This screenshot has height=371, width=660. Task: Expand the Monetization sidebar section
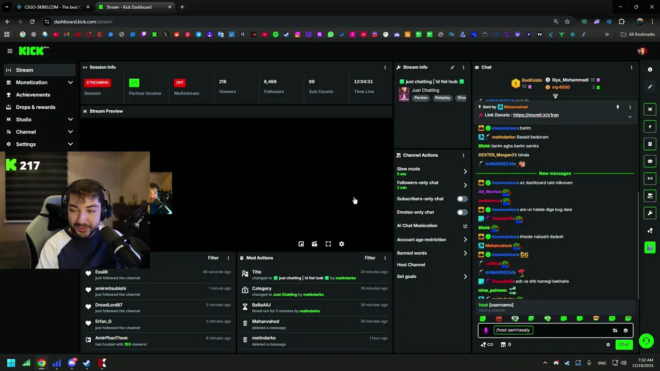tap(70, 82)
